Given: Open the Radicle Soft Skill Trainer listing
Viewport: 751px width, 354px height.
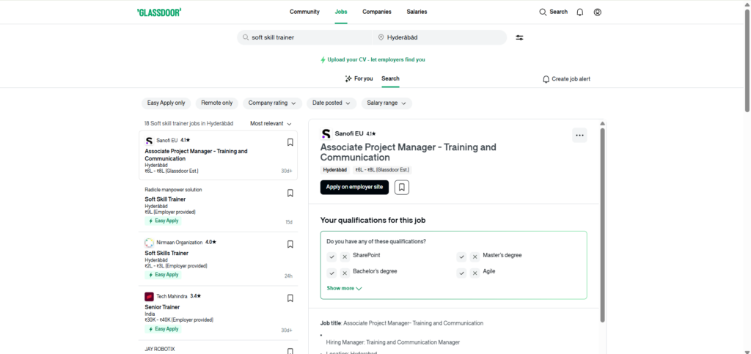Looking at the screenshot, I should click(x=218, y=207).
